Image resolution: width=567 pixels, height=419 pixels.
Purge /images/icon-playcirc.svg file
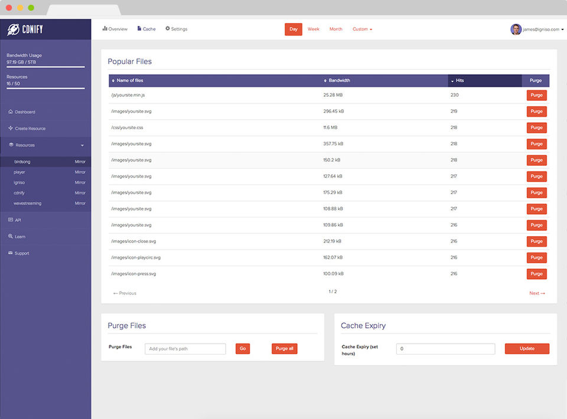[x=537, y=257]
